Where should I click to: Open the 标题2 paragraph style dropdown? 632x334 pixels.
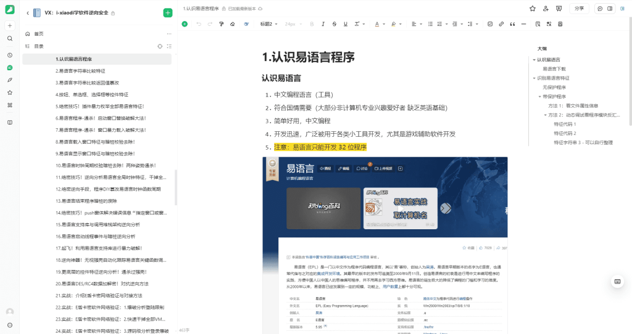[x=269, y=24]
